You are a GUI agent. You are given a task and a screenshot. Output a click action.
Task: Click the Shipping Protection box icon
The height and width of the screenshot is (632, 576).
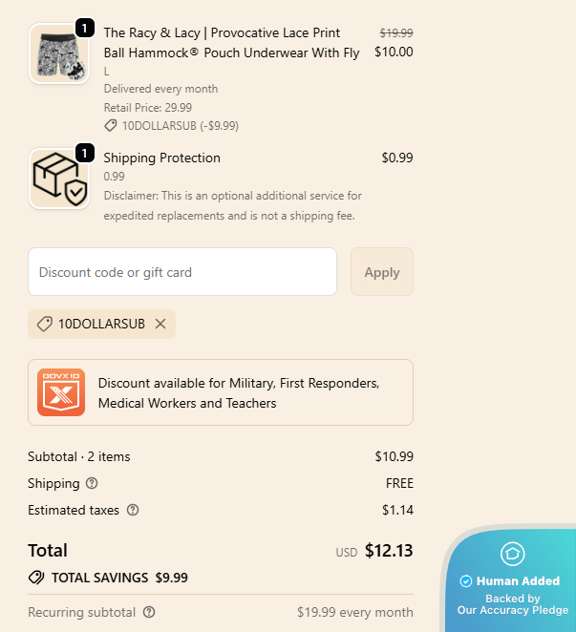59,179
